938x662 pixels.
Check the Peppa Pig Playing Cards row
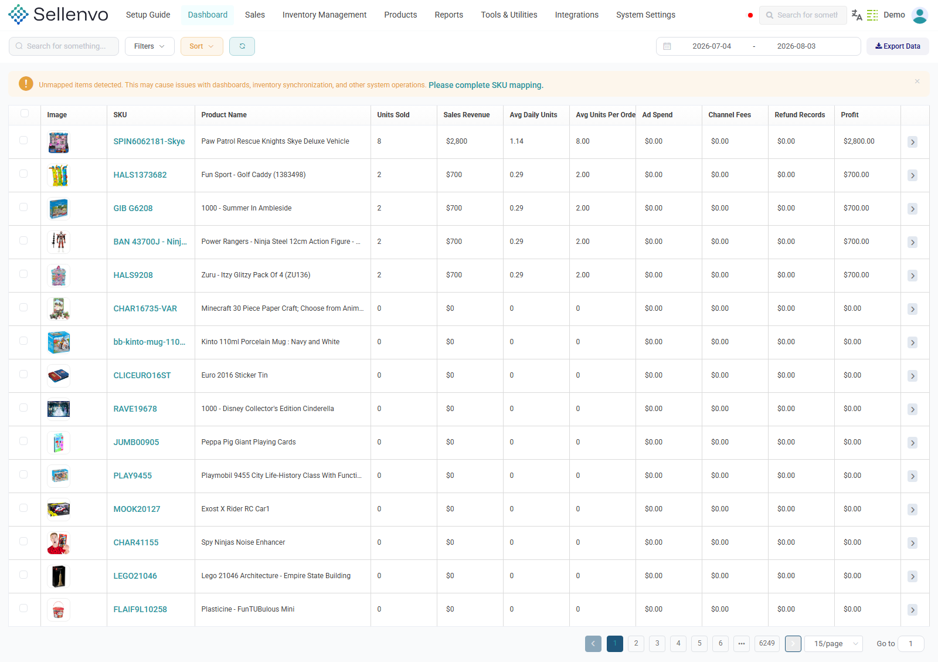(x=23, y=441)
